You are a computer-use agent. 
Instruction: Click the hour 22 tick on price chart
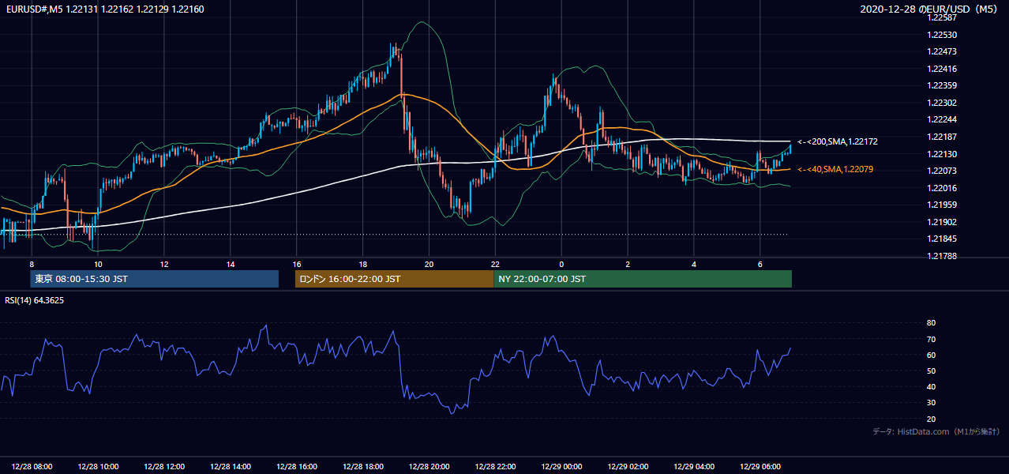[495, 263]
